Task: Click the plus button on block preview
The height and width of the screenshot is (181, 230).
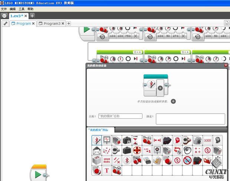Action: 160,88
